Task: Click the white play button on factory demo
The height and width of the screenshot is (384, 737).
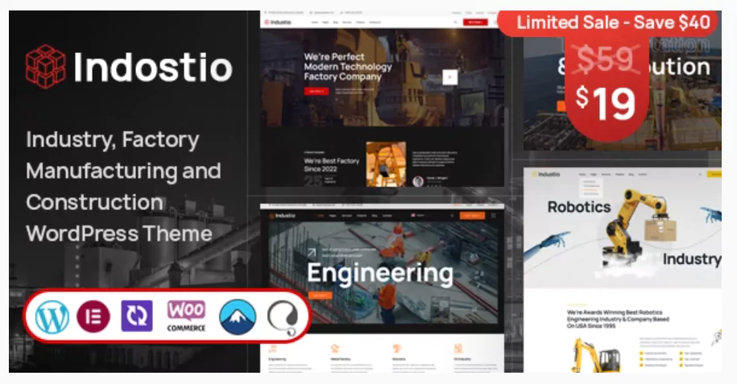Action: pyautogui.click(x=449, y=77)
